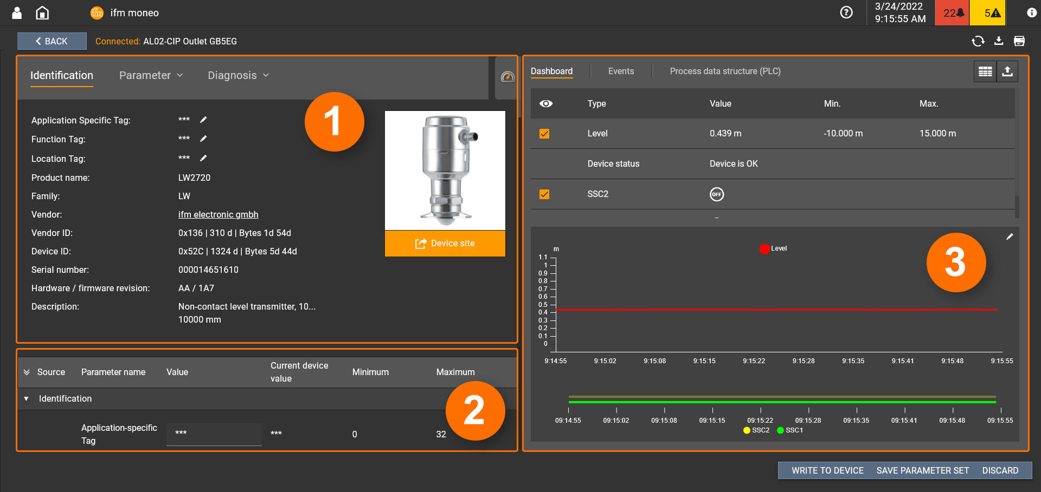This screenshot has height=492, width=1041.
Task: Click the Application-specific Tag value field
Action: coord(214,434)
